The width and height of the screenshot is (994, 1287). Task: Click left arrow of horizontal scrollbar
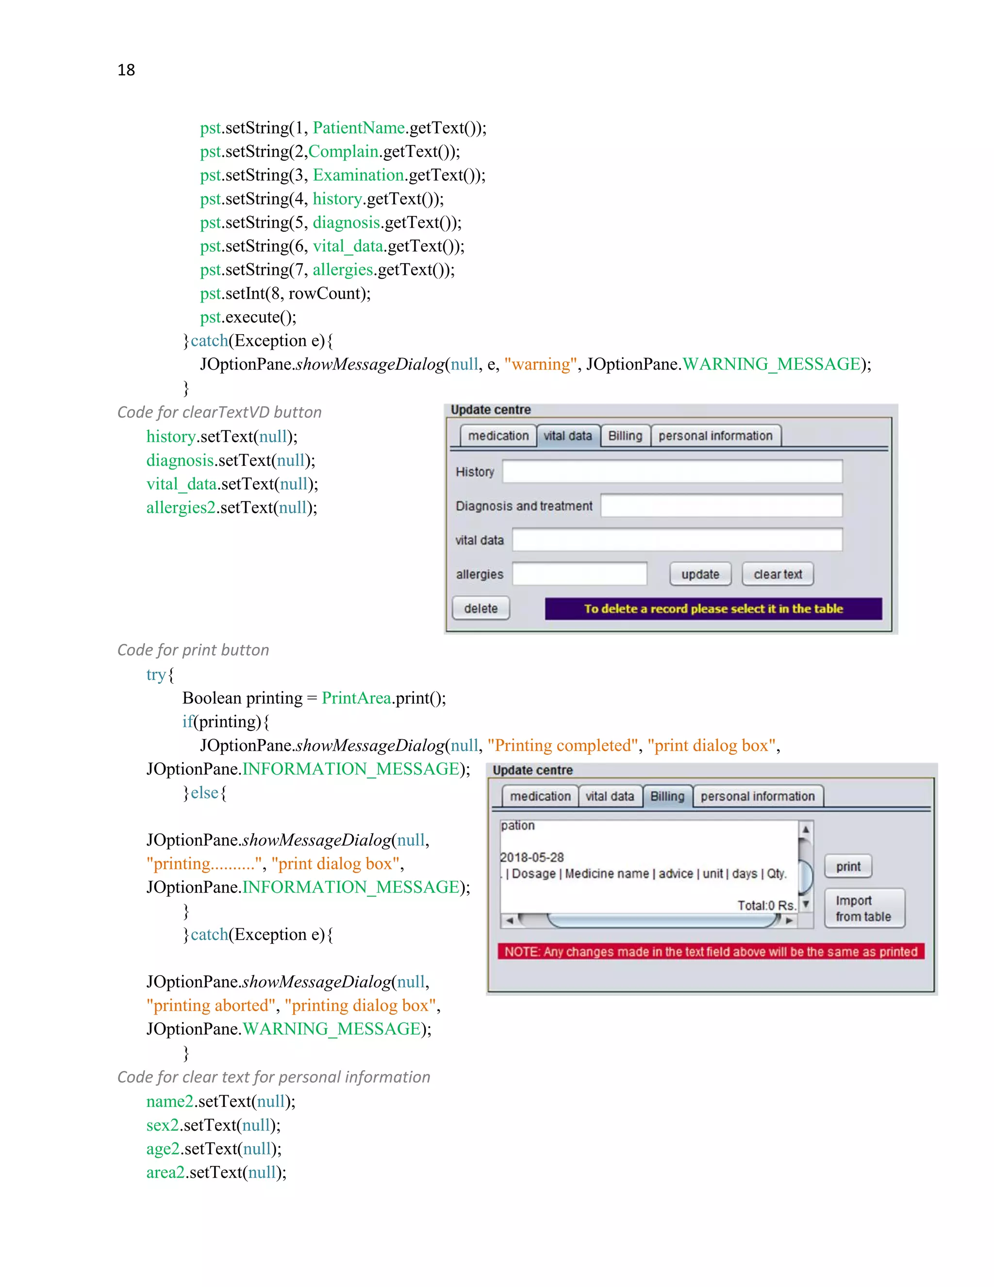(x=509, y=920)
